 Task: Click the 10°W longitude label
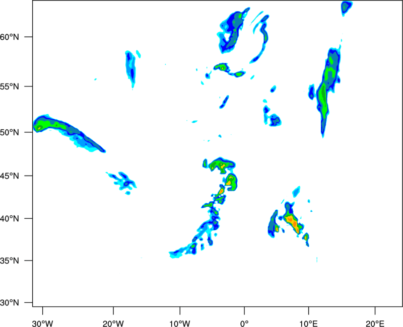tap(180, 323)
